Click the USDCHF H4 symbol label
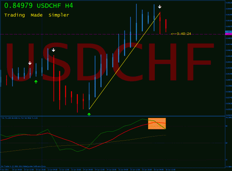 [x=55, y=6]
